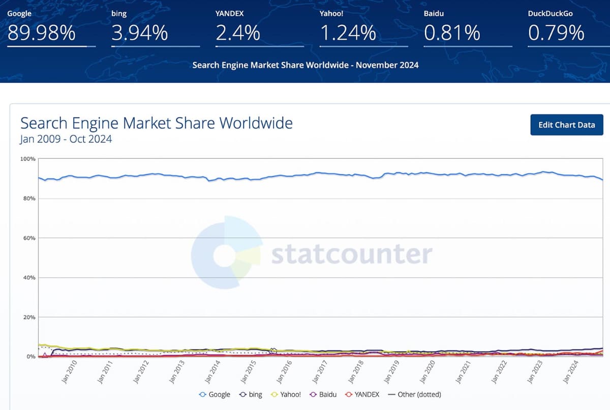Click the November 2024 header banner text
This screenshot has width=610, height=410.
(305, 65)
